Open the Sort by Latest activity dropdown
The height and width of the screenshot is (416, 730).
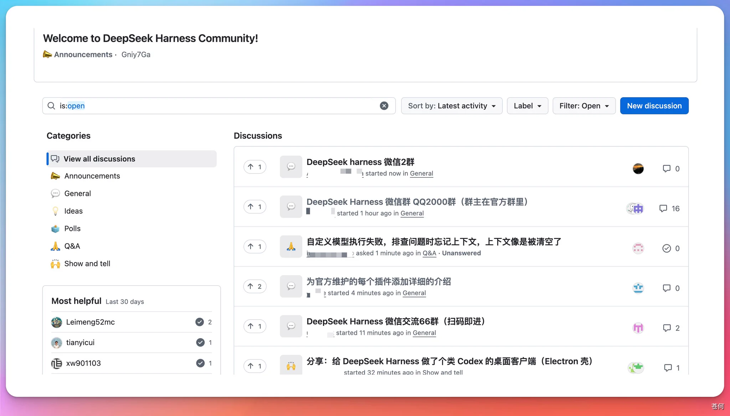coord(452,106)
